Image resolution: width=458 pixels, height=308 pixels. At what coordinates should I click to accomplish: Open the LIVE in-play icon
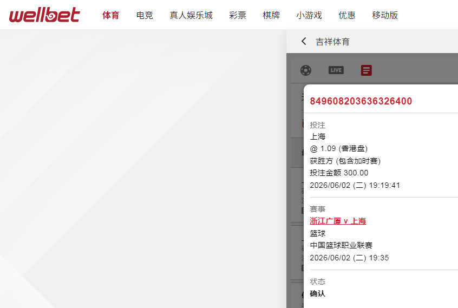pos(336,70)
